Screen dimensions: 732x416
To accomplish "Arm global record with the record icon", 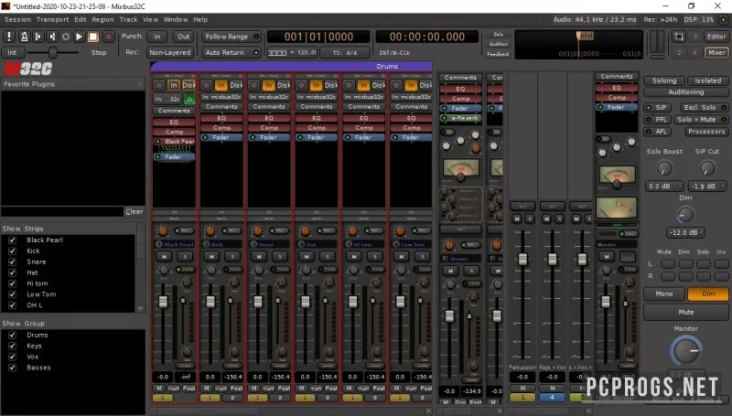I will click(108, 37).
